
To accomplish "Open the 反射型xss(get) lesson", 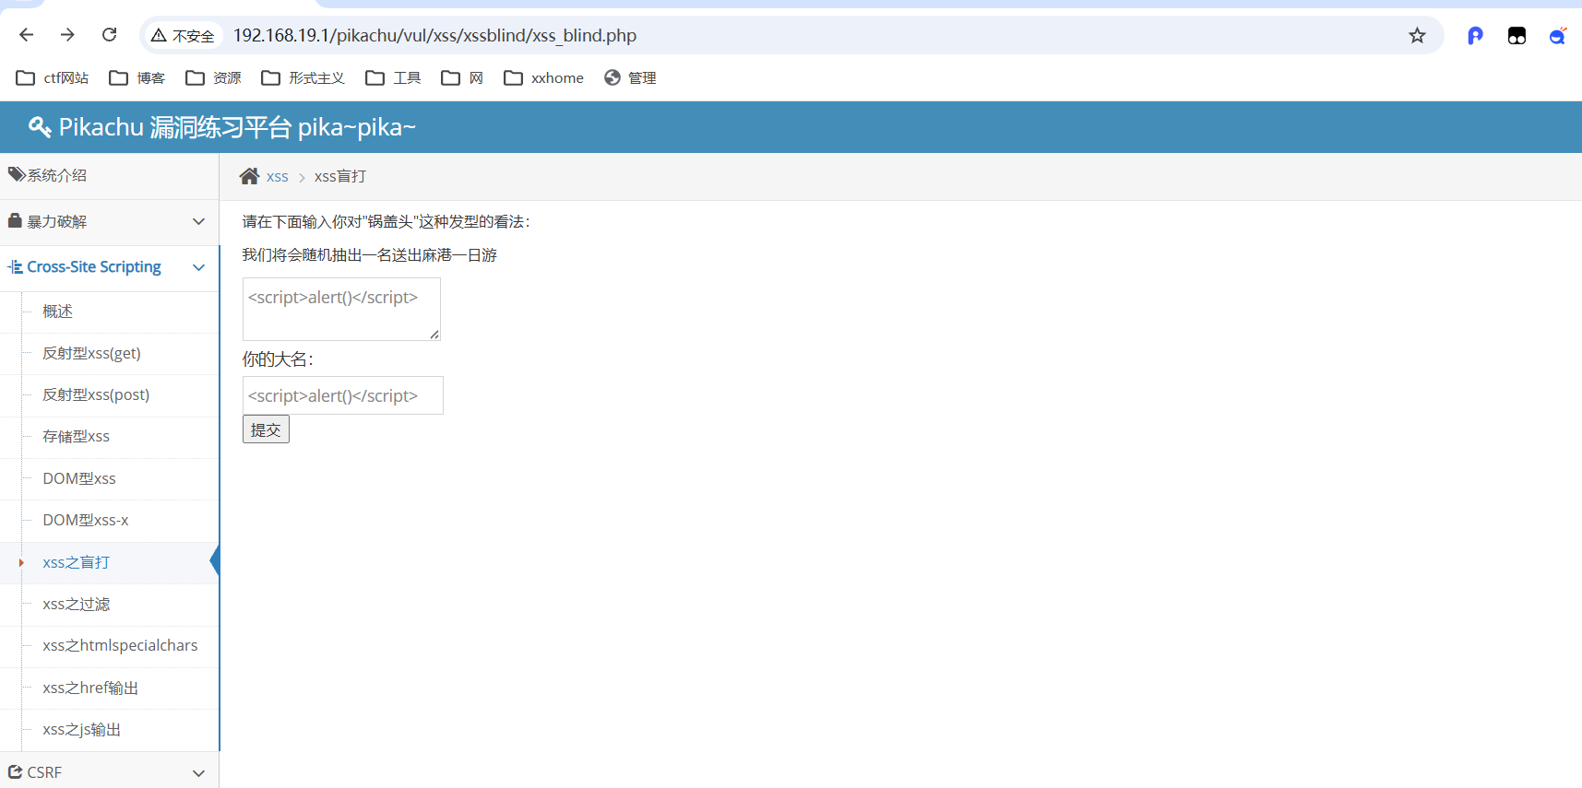I will tap(91, 353).
